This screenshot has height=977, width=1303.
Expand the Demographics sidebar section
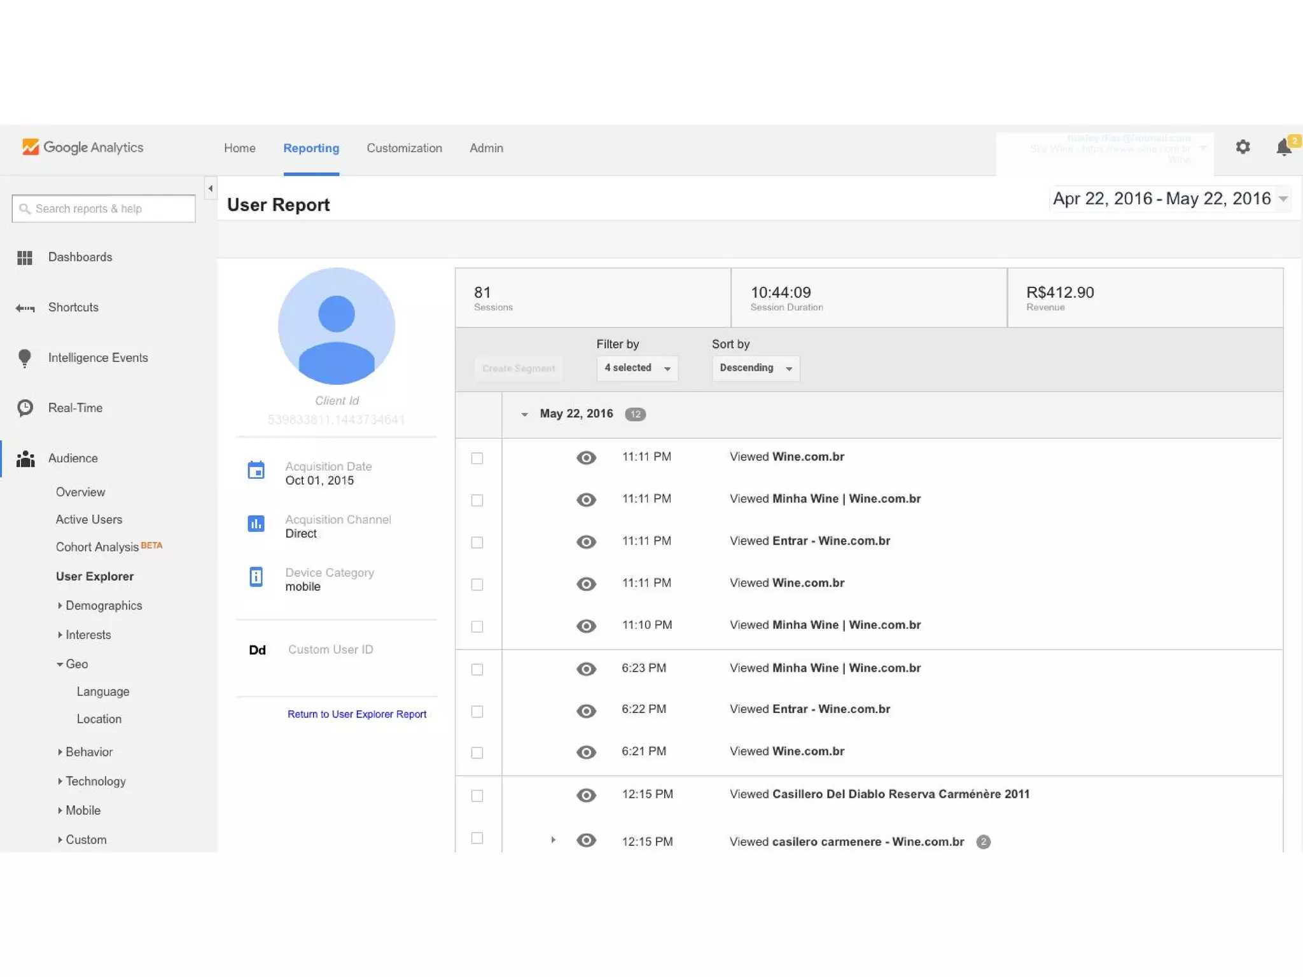pos(102,606)
